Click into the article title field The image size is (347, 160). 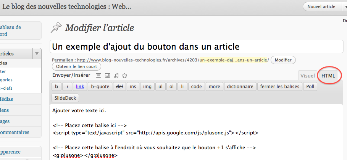coord(196,47)
